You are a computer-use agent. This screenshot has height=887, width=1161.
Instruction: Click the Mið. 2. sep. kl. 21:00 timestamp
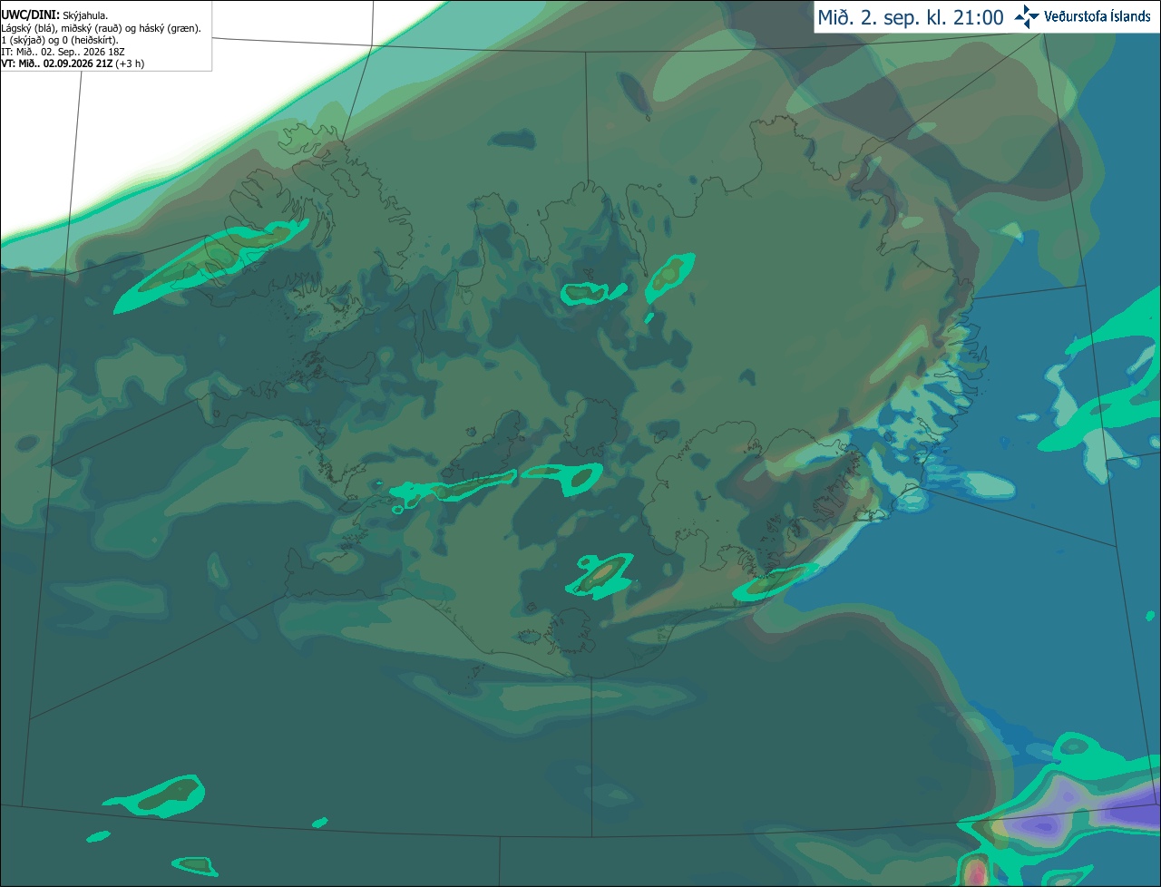pos(911,17)
